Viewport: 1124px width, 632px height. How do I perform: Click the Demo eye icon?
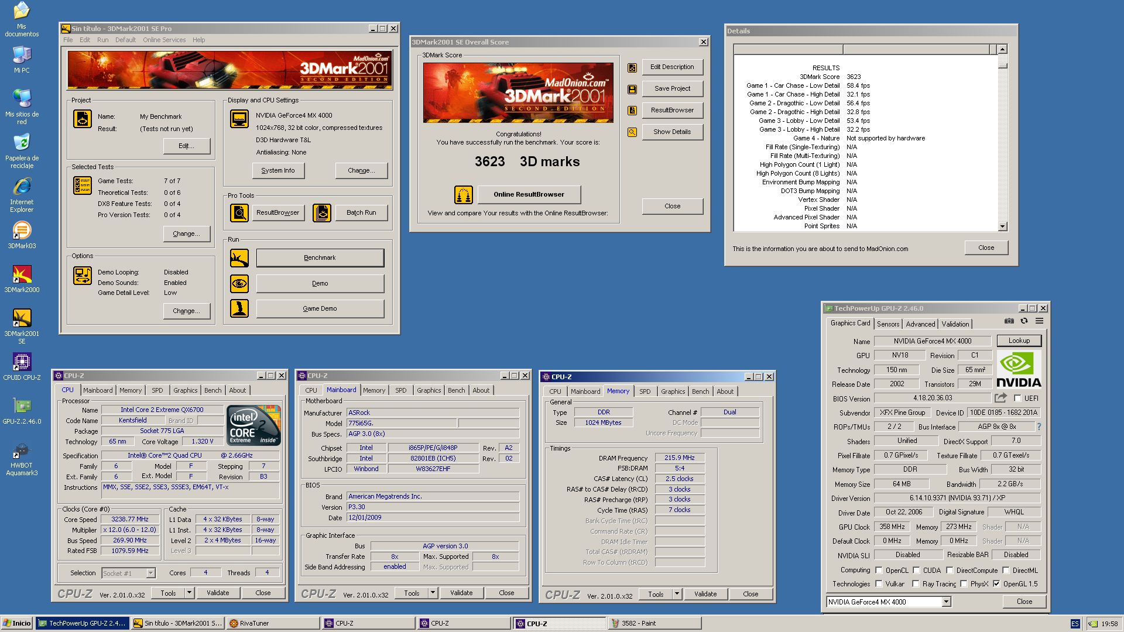point(239,284)
